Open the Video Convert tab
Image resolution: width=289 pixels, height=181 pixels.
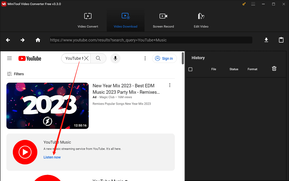[x=88, y=20]
